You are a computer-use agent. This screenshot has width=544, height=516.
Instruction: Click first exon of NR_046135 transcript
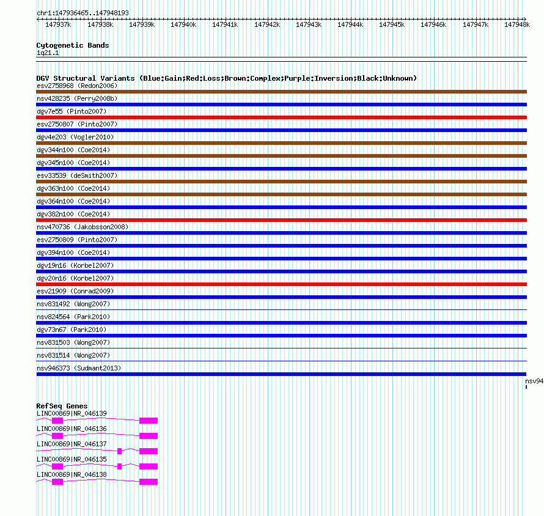click(57, 466)
